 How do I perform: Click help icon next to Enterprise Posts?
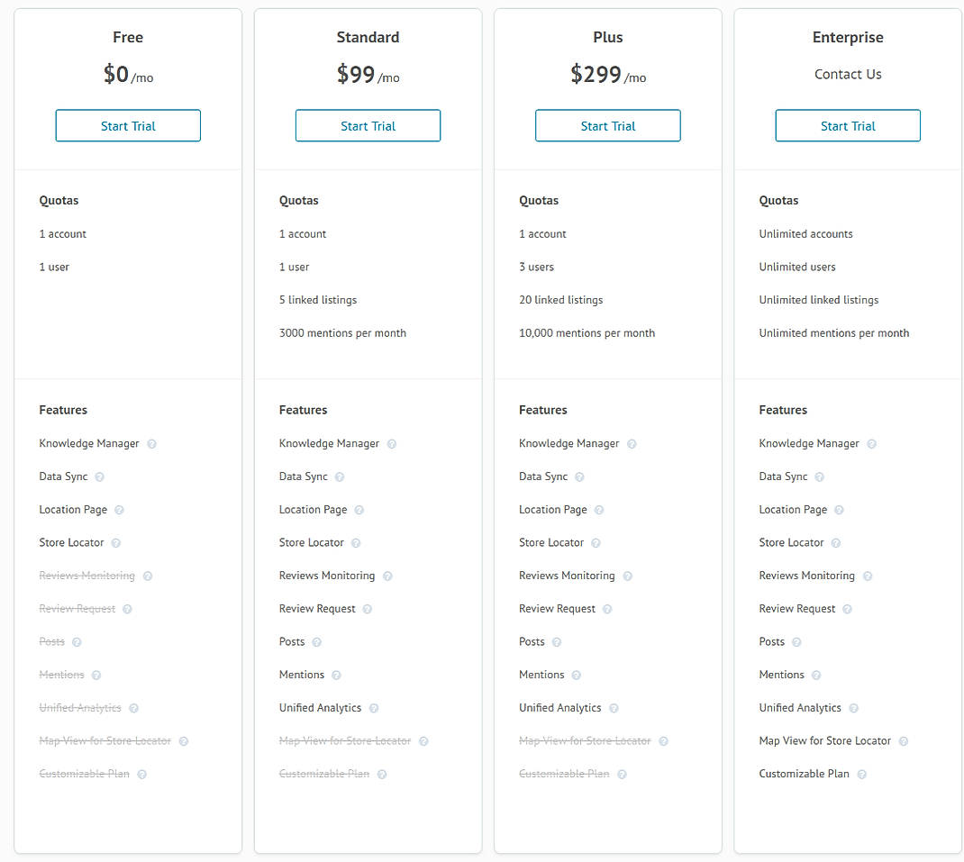[x=796, y=642]
